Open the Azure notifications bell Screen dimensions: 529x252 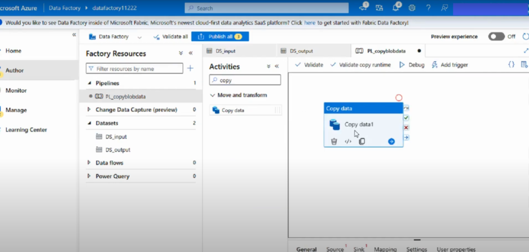(x=396, y=8)
